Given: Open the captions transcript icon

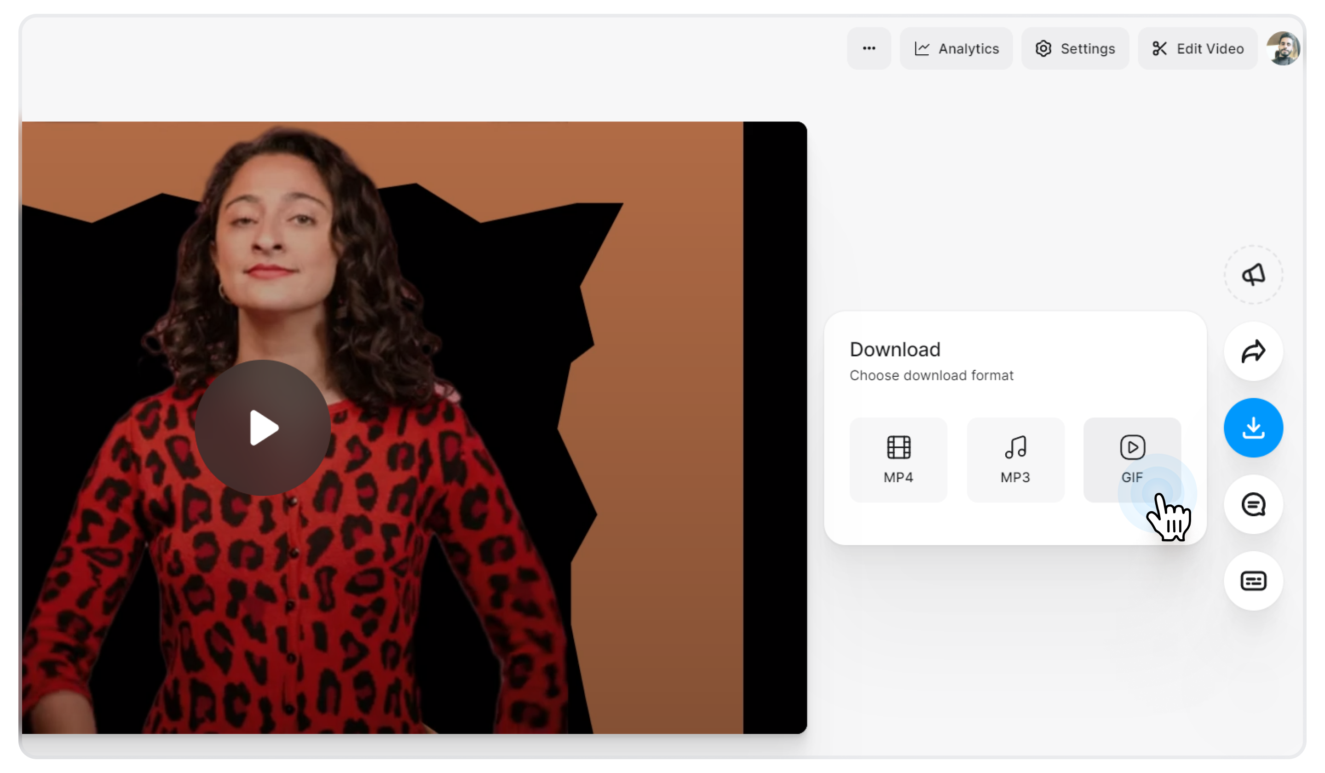Looking at the screenshot, I should pyautogui.click(x=1253, y=581).
